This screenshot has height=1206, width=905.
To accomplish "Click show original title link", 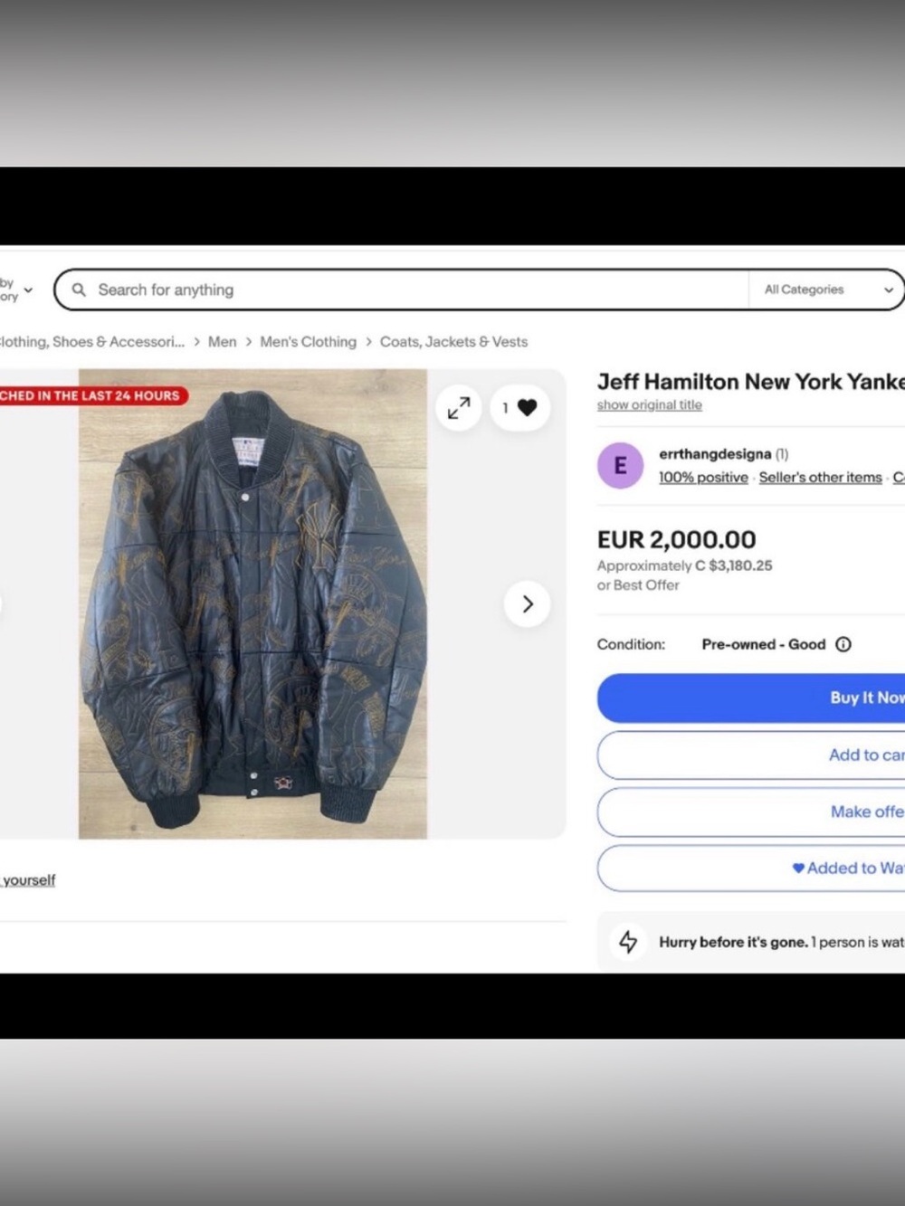I will point(649,405).
